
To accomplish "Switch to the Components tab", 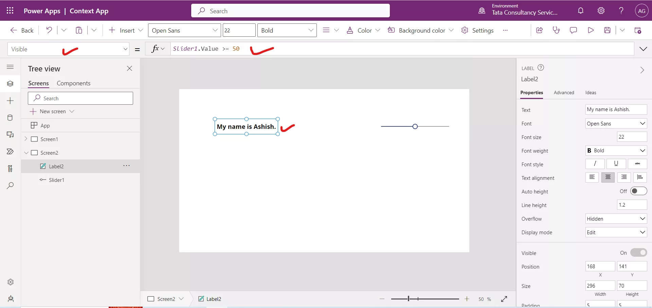I will (74, 83).
